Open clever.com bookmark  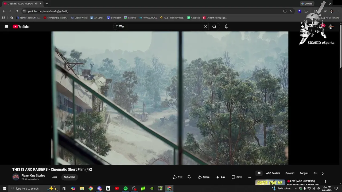(114, 18)
